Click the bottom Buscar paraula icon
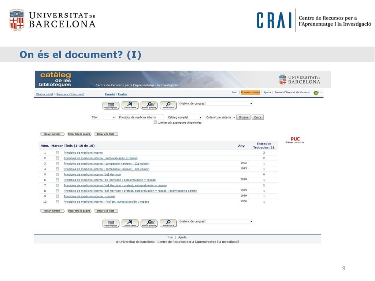 (149, 224)
